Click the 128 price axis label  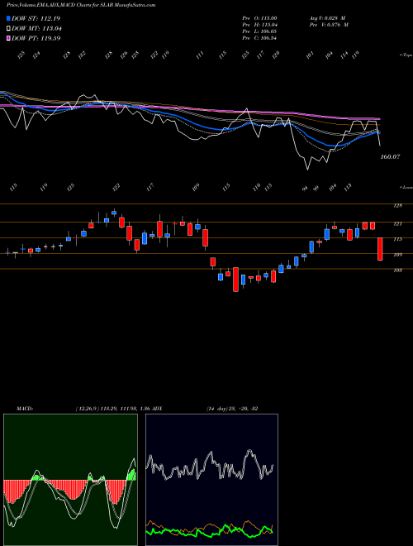(x=397, y=206)
